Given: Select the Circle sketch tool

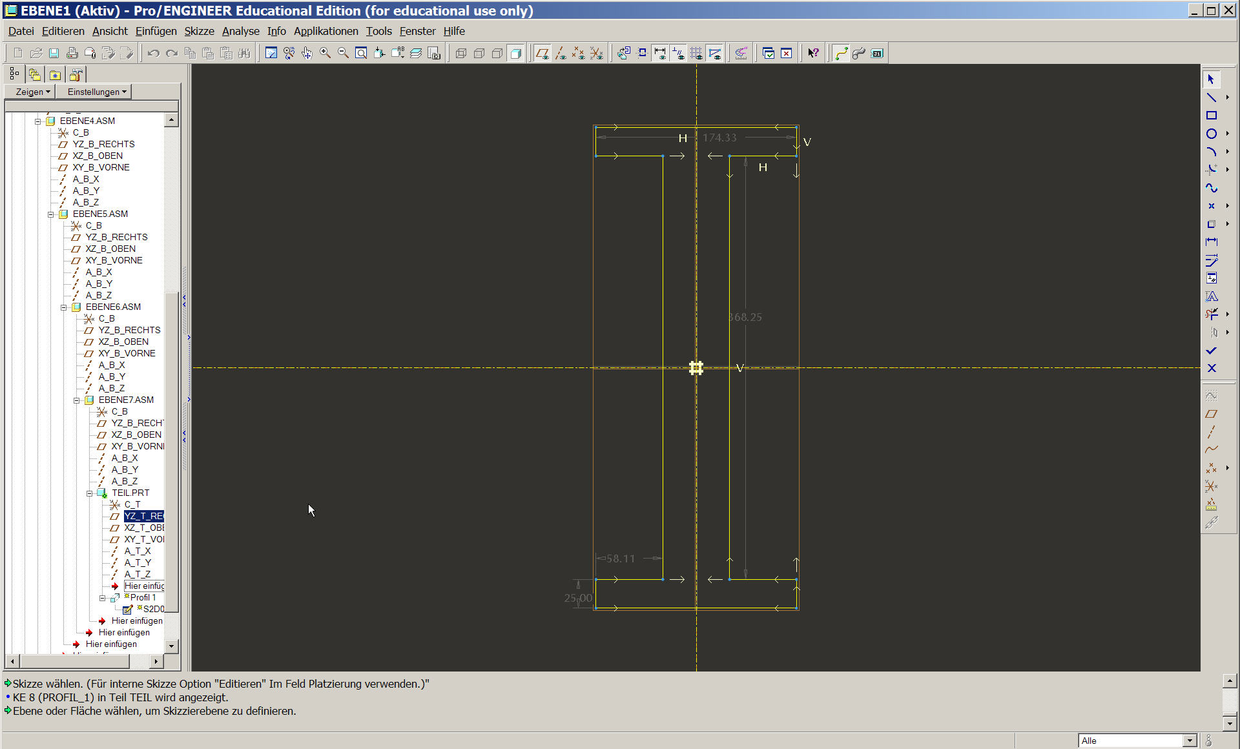Looking at the screenshot, I should (x=1212, y=134).
